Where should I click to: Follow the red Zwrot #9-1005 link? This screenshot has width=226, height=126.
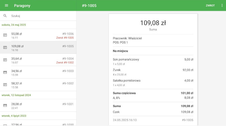coord(65,38)
